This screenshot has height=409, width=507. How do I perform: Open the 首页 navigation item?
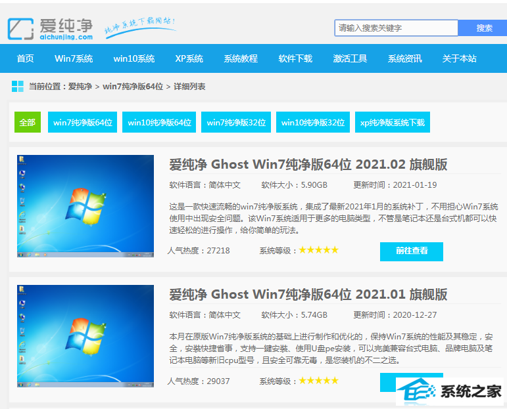[25, 58]
